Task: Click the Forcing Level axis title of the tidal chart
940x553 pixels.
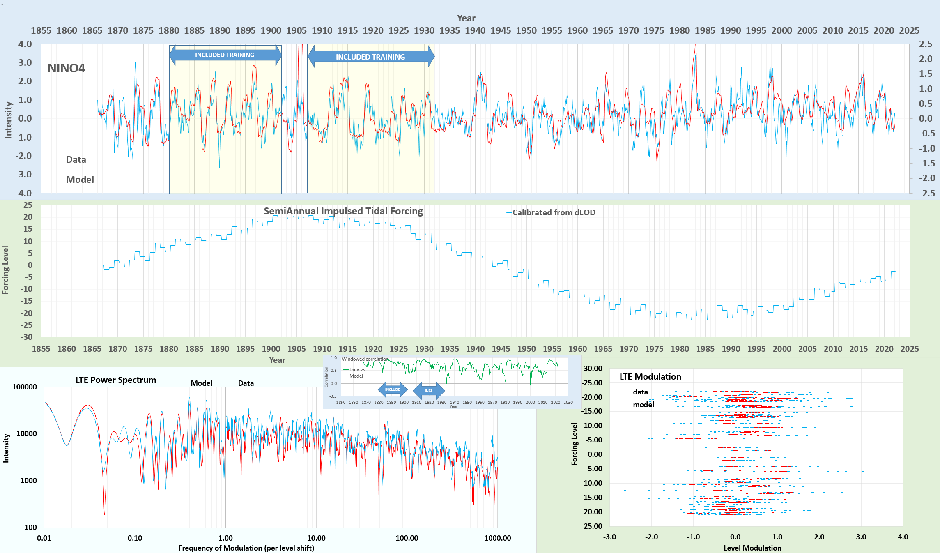Action: coord(5,270)
